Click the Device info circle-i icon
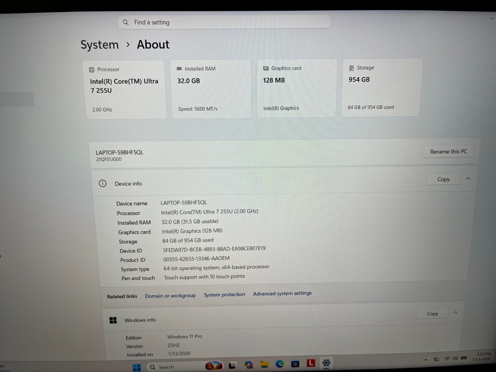This screenshot has height=372, width=496. tap(103, 184)
